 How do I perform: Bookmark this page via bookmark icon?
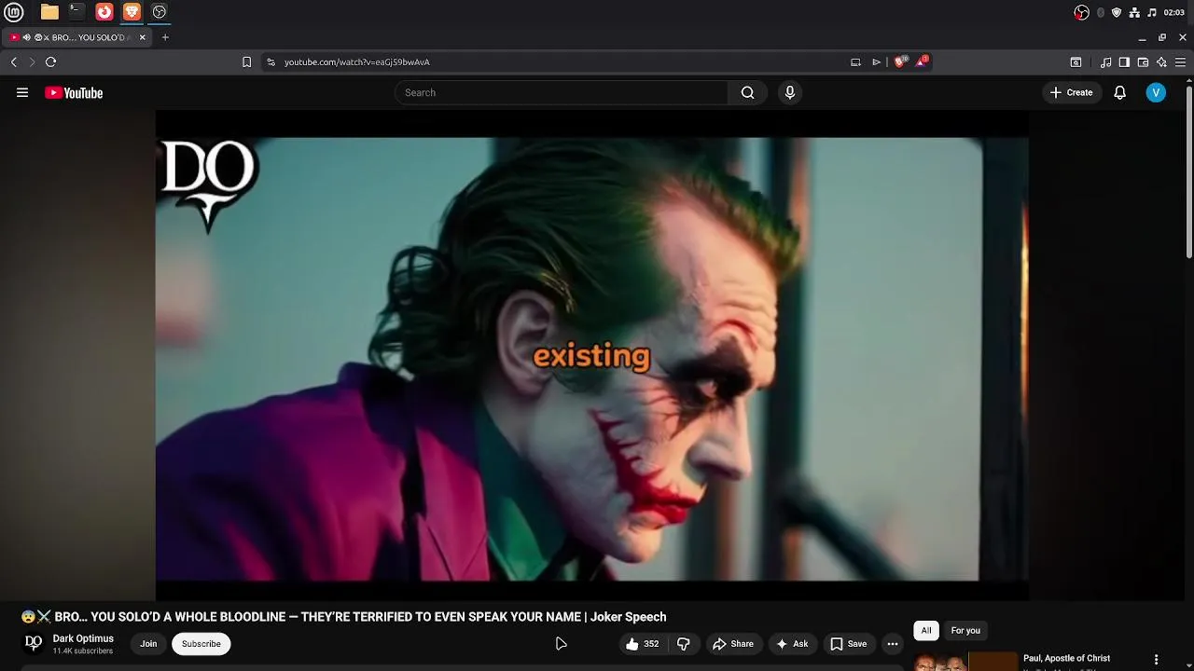(246, 62)
